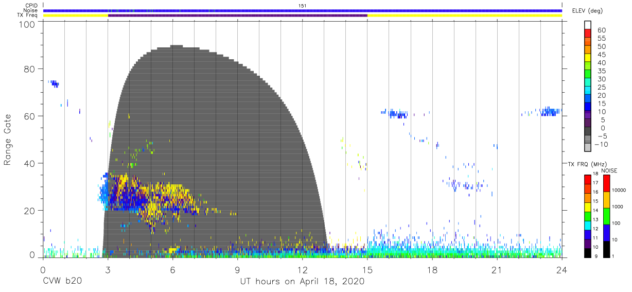Image resolution: width=632 pixels, height=292 pixels.
Task: Click the 'CPID' label at top left
Action: (x=31, y=6)
